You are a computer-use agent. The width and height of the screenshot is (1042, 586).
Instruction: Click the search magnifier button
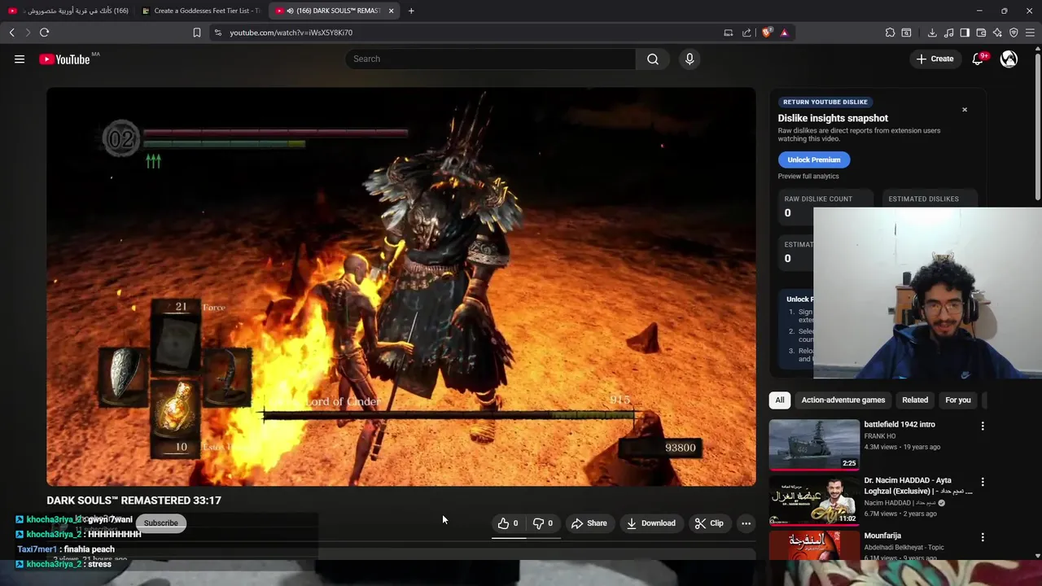tap(653, 59)
